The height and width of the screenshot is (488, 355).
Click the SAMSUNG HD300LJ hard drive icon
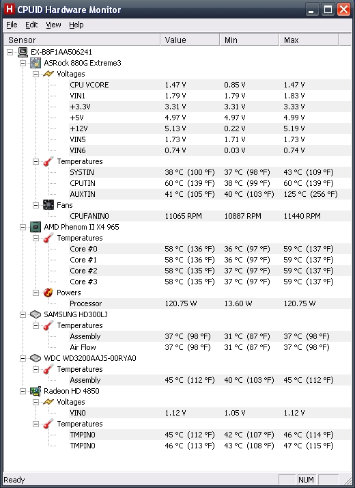click(x=35, y=314)
